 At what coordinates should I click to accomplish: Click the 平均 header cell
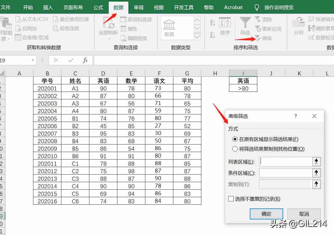point(187,81)
